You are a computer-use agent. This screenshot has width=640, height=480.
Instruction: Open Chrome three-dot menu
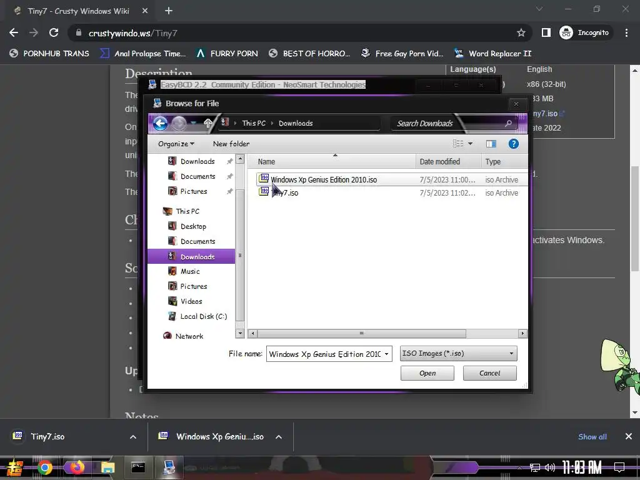tap(626, 32)
